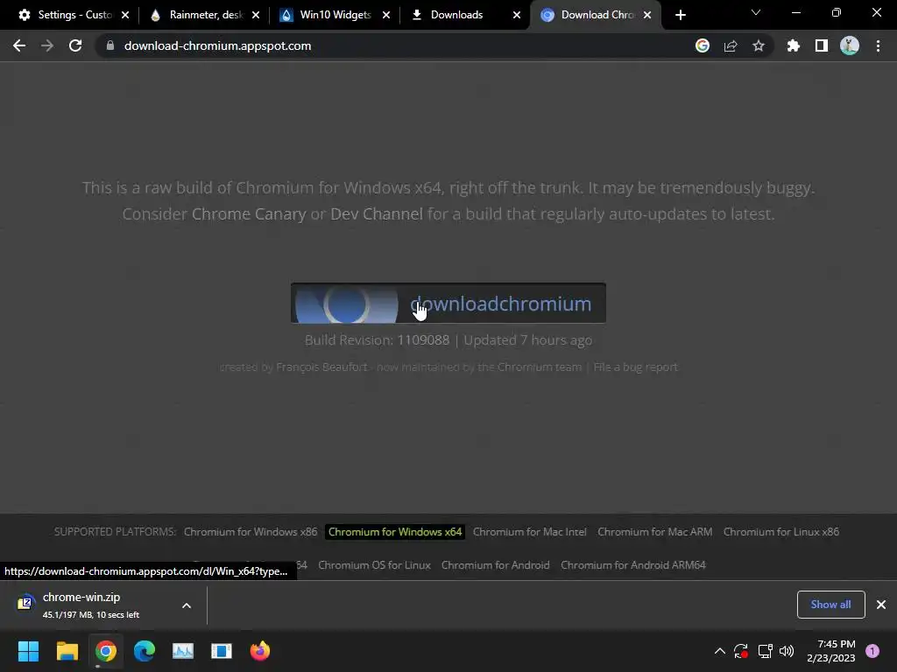
Task: Open build revision 1109088 link
Action: click(423, 340)
